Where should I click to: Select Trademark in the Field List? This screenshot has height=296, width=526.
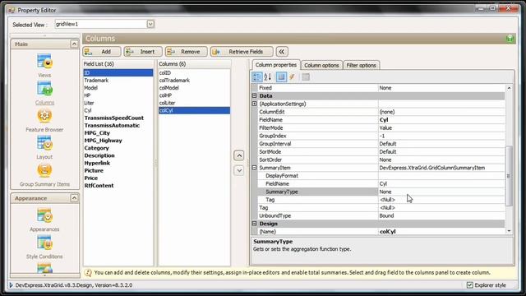tap(118, 81)
